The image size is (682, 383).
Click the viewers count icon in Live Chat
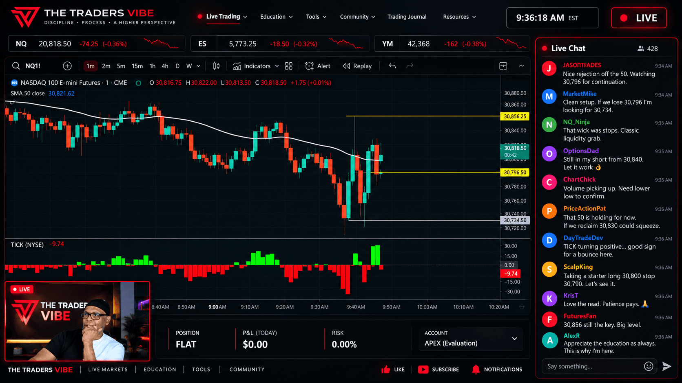click(x=641, y=48)
